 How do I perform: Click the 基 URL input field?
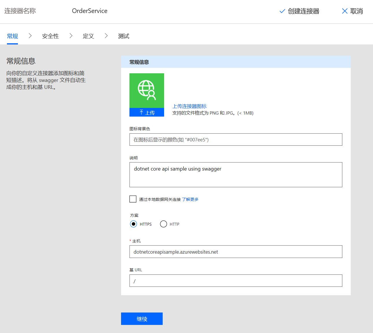236,280
